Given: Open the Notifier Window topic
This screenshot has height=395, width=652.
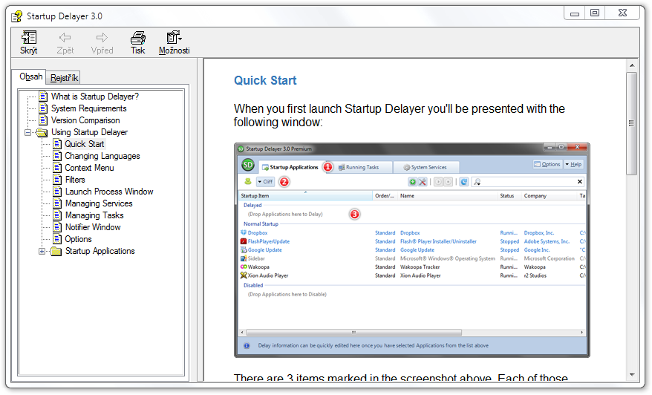Looking at the screenshot, I should (x=93, y=227).
